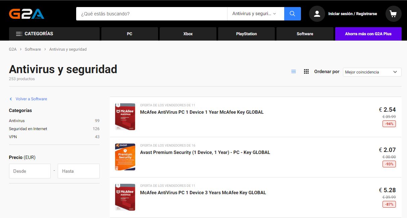
Task: Click the blue search magnifier button
Action: point(292,14)
